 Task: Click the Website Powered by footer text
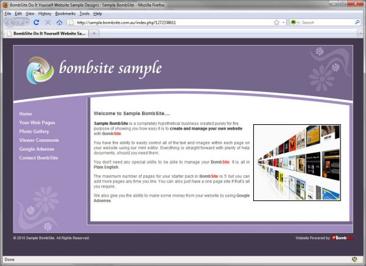312,238
